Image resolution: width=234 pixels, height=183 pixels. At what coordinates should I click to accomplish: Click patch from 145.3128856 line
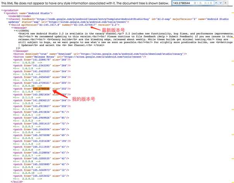41,153
